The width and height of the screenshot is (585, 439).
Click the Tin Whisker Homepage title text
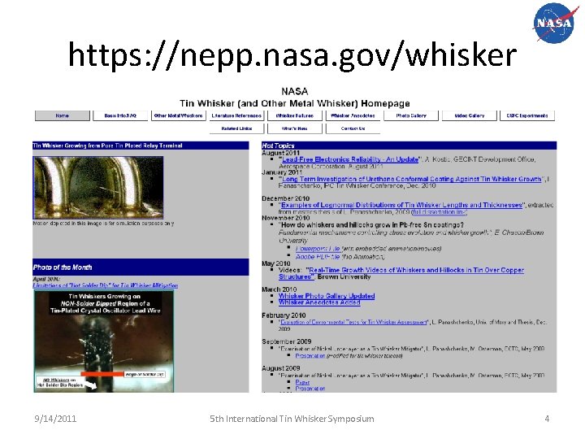(295, 103)
